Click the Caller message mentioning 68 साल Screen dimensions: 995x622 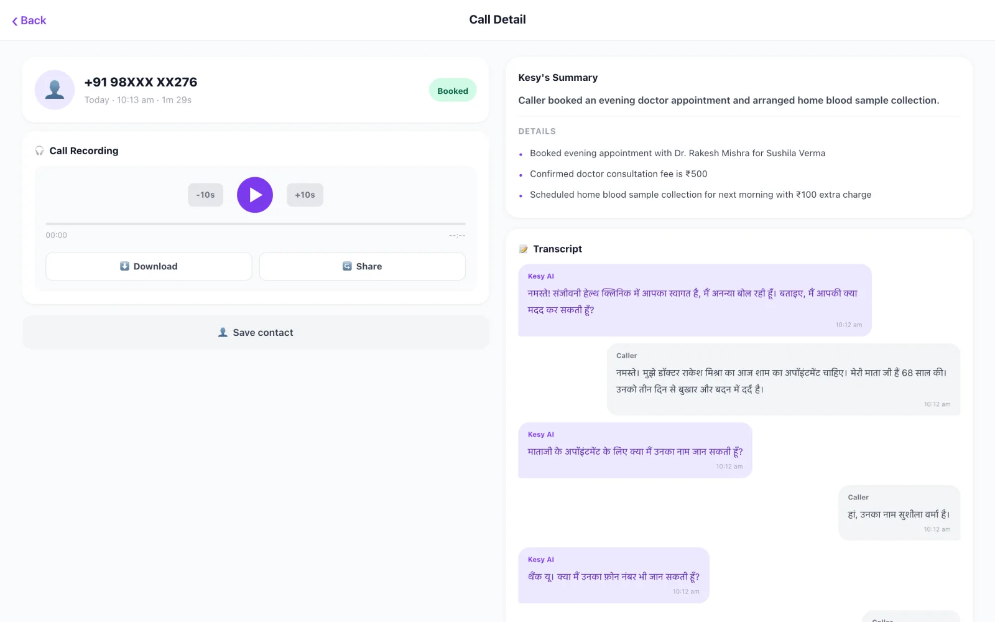(784, 379)
